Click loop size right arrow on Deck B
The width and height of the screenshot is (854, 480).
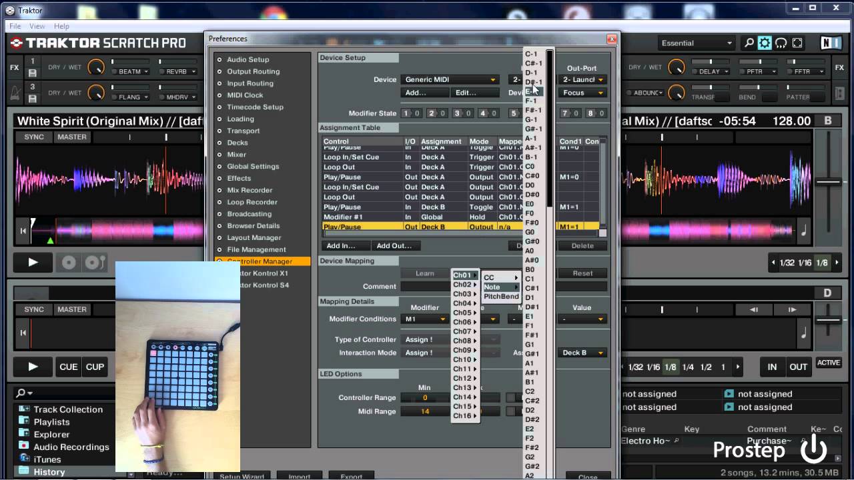point(837,263)
